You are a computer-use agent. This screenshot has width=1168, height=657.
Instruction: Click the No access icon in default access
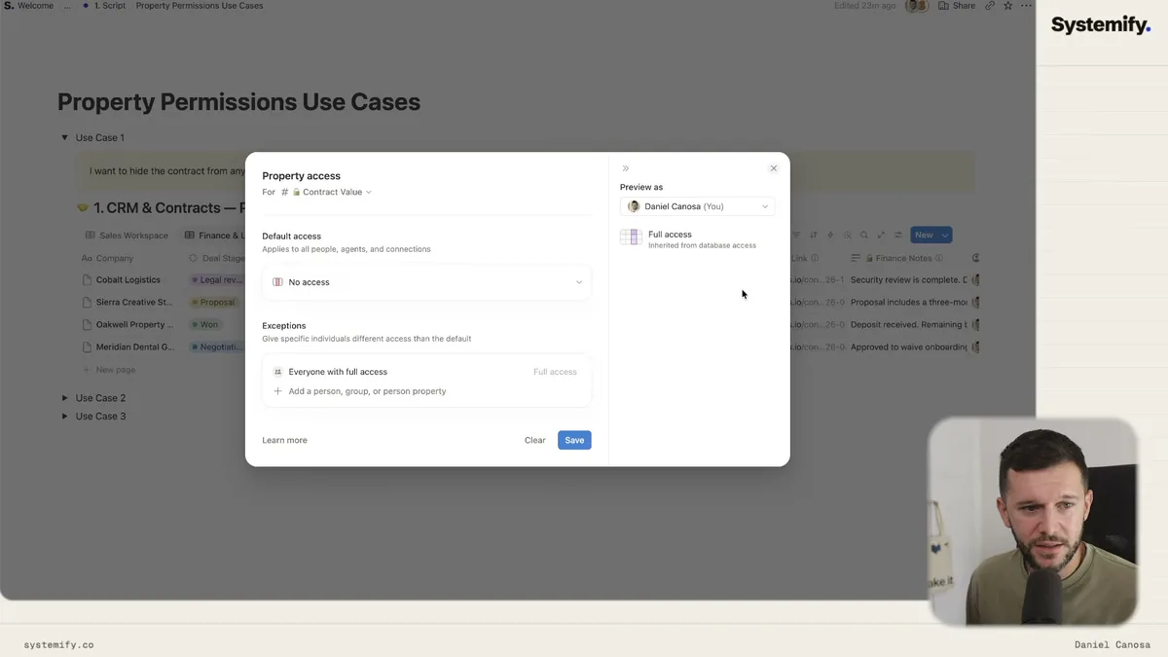[x=277, y=282]
